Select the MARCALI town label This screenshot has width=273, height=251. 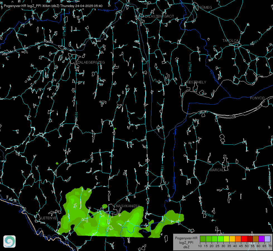217,170
